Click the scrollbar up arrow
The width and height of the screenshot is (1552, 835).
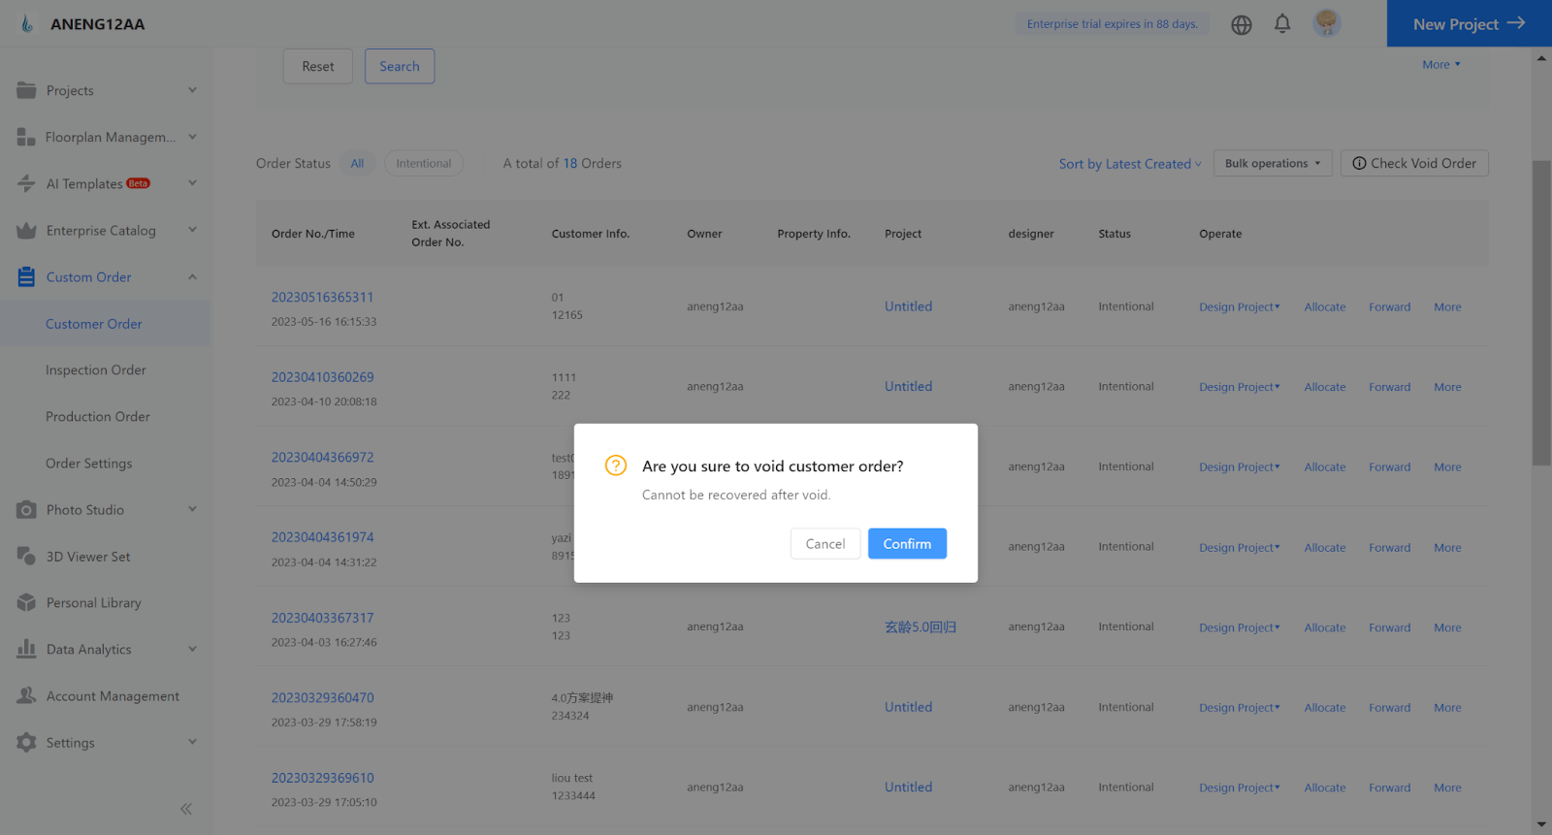click(x=1541, y=58)
